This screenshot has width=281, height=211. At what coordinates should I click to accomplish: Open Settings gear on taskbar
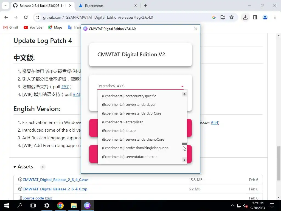[x=47, y=206]
